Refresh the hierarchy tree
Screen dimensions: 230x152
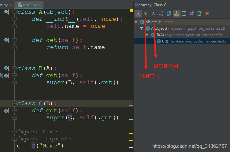pyautogui.click(x=169, y=13)
